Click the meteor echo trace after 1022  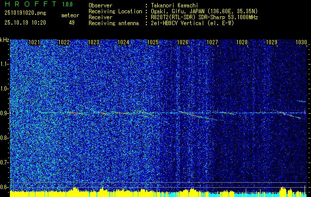point(75,113)
